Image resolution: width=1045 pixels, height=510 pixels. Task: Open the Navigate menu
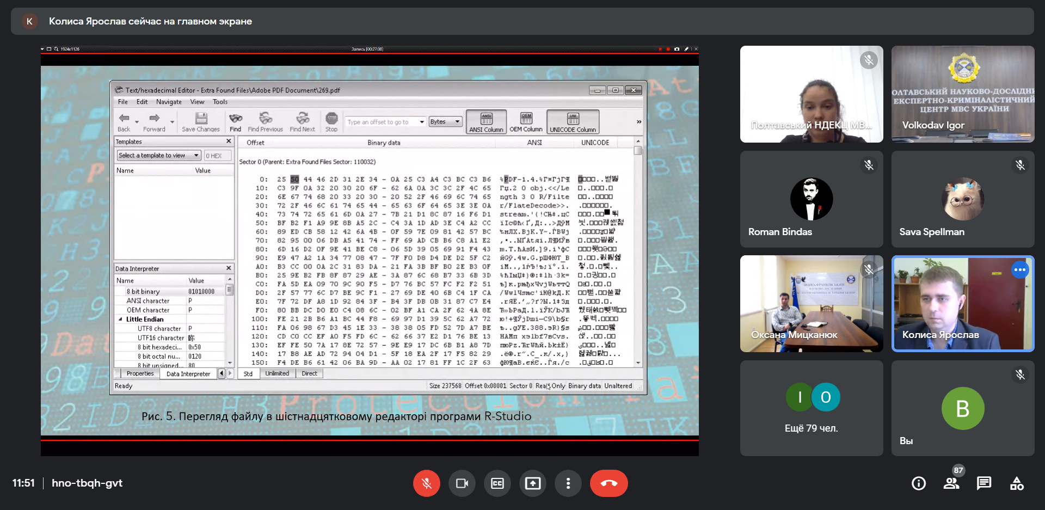point(169,102)
